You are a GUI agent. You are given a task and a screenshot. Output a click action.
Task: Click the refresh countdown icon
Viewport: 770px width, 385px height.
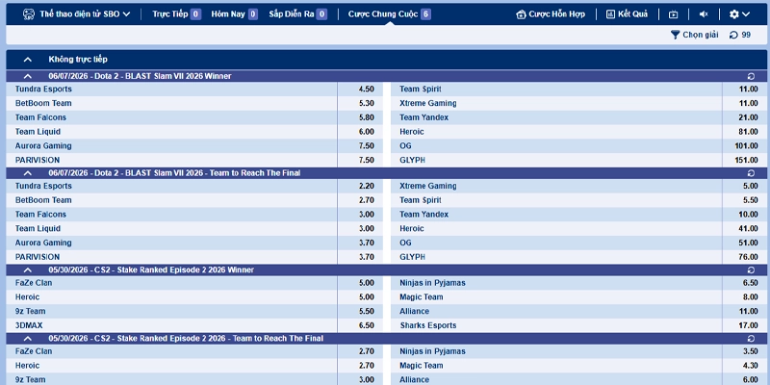click(x=733, y=35)
